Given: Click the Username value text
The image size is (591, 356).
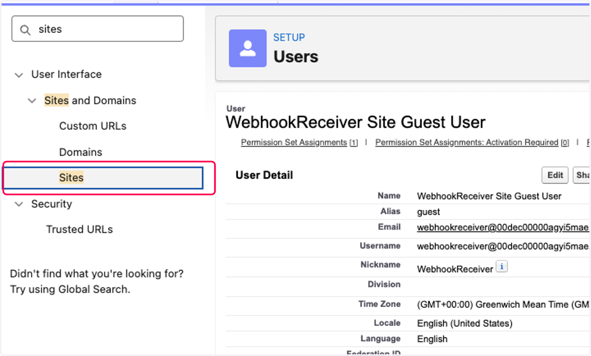Looking at the screenshot, I should pos(503,246).
